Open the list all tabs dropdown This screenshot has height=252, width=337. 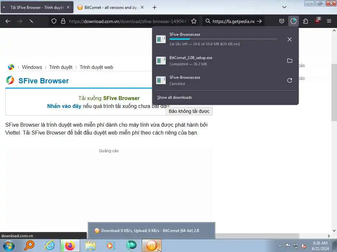(284, 7)
